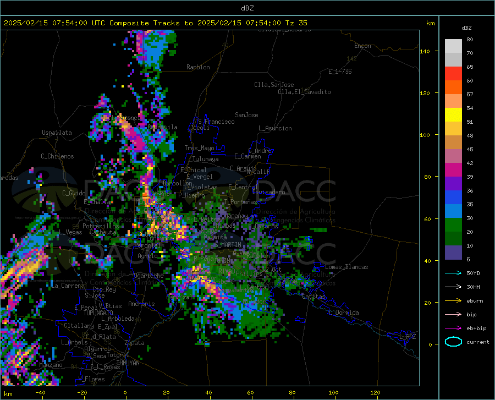This screenshot has width=495, height=400.
Task: Select the 30 dBZ light blue color swatch
Action: click(453, 211)
